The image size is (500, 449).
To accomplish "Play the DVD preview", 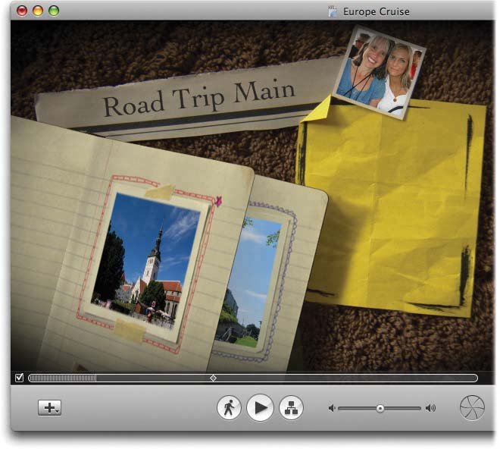I will (260, 408).
